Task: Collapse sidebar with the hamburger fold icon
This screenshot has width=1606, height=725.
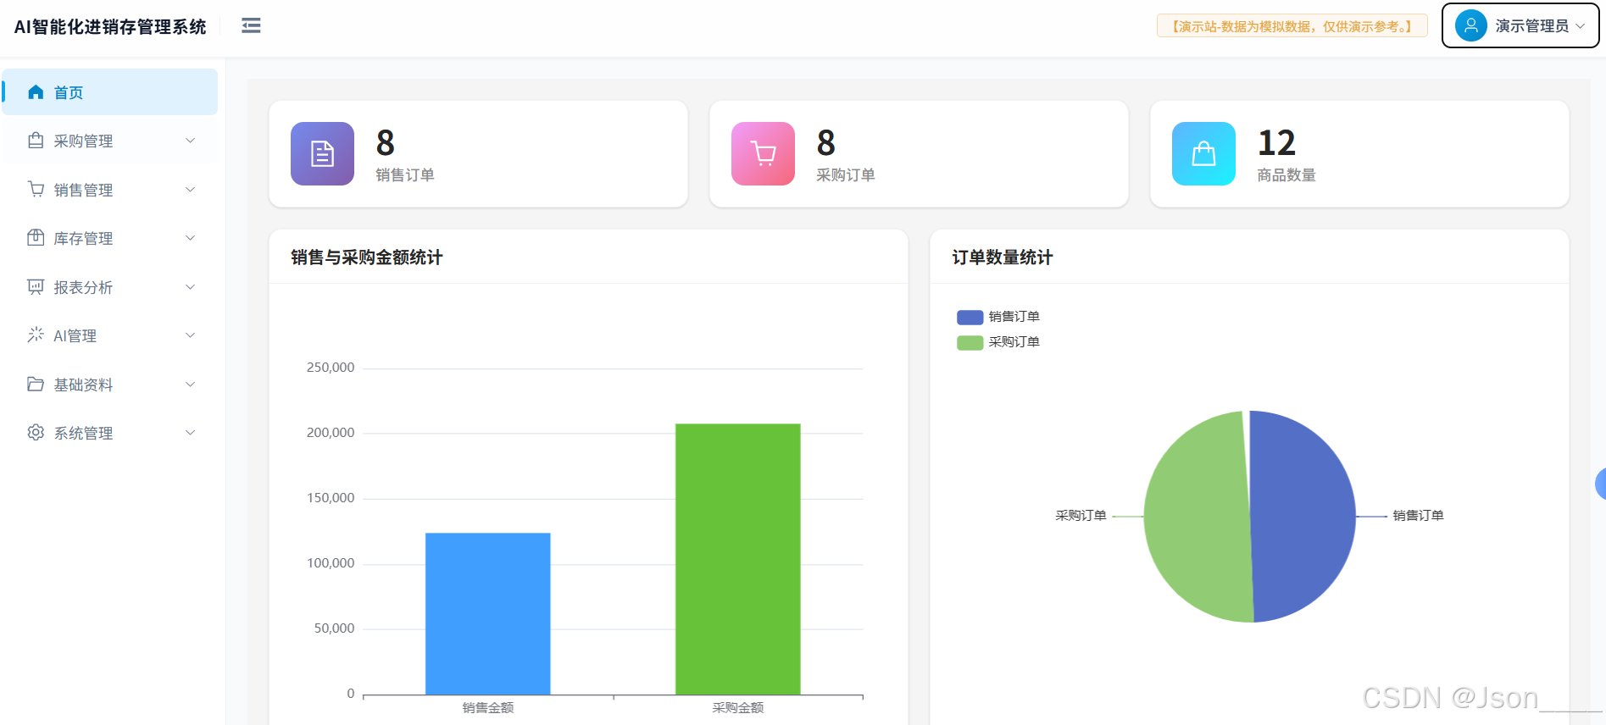Action: [x=251, y=25]
